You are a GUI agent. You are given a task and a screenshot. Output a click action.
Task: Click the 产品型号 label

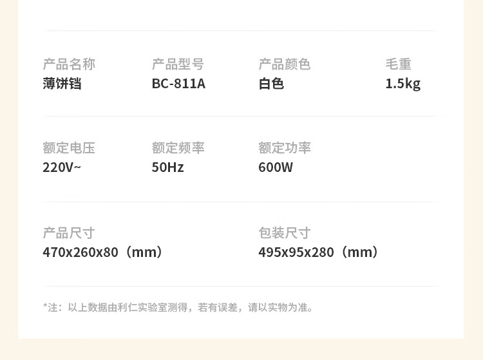click(178, 64)
